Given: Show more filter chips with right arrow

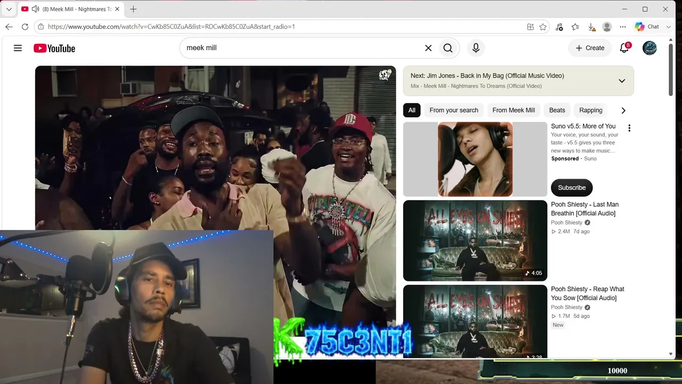Looking at the screenshot, I should click(x=623, y=110).
